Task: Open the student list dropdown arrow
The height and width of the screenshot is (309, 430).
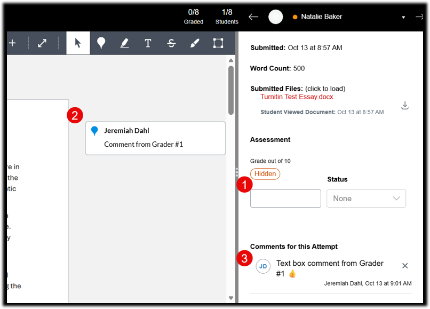Action: 403,17
